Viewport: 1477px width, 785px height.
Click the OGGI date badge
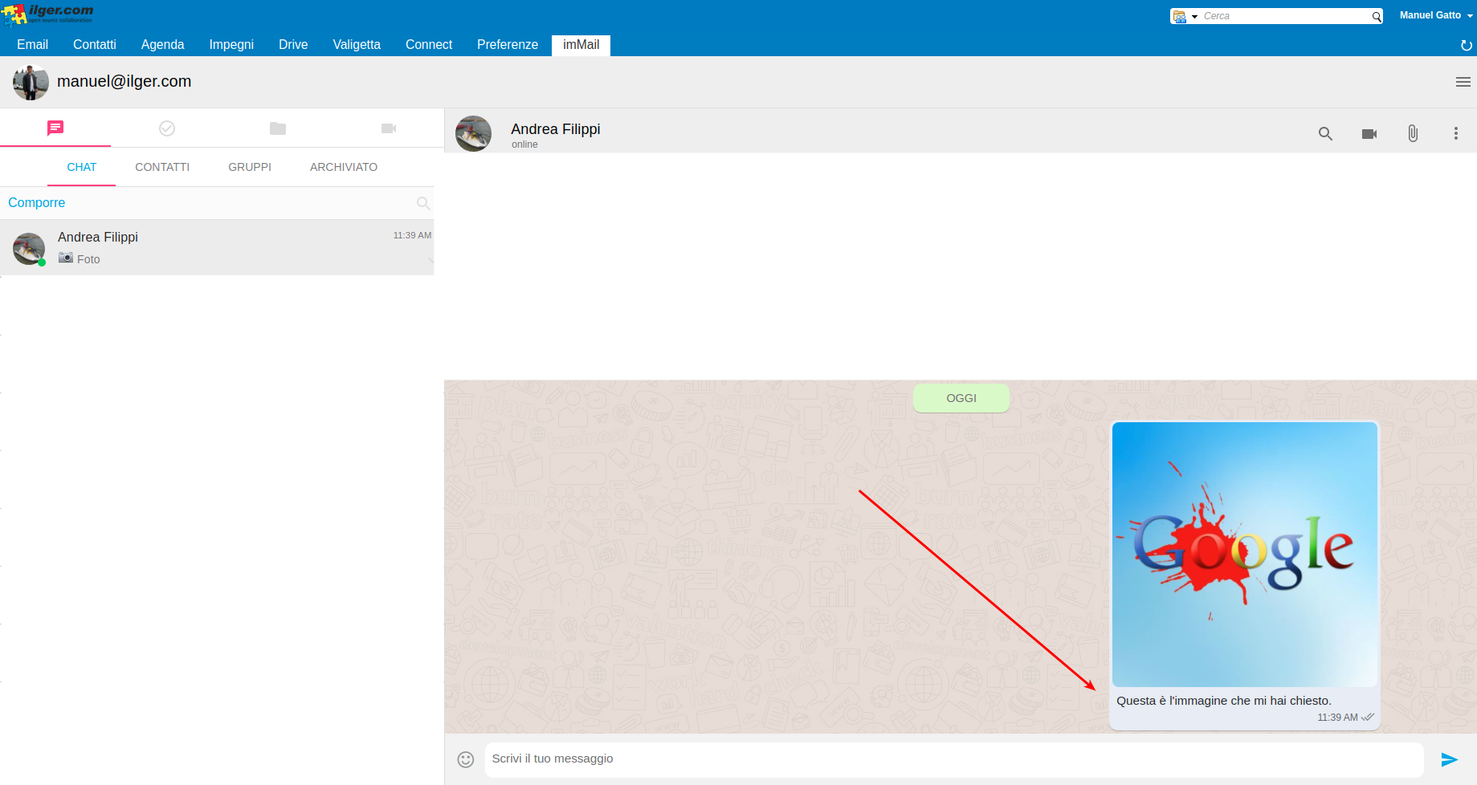961,398
